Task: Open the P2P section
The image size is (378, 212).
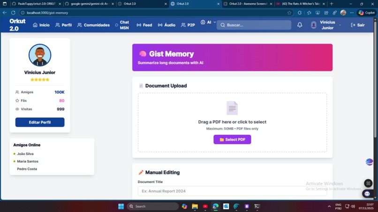Action: 188,25
